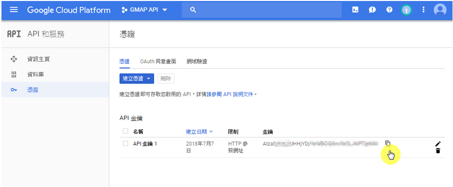Click the 2018年7月7日 date cell
The width and height of the screenshot is (453, 187).
click(x=200, y=147)
